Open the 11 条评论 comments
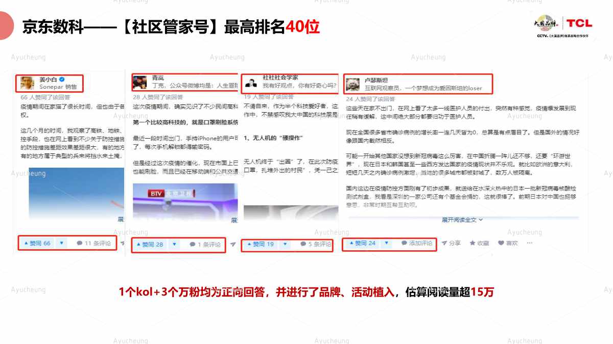The height and width of the screenshot is (344, 613). pyautogui.click(x=94, y=244)
